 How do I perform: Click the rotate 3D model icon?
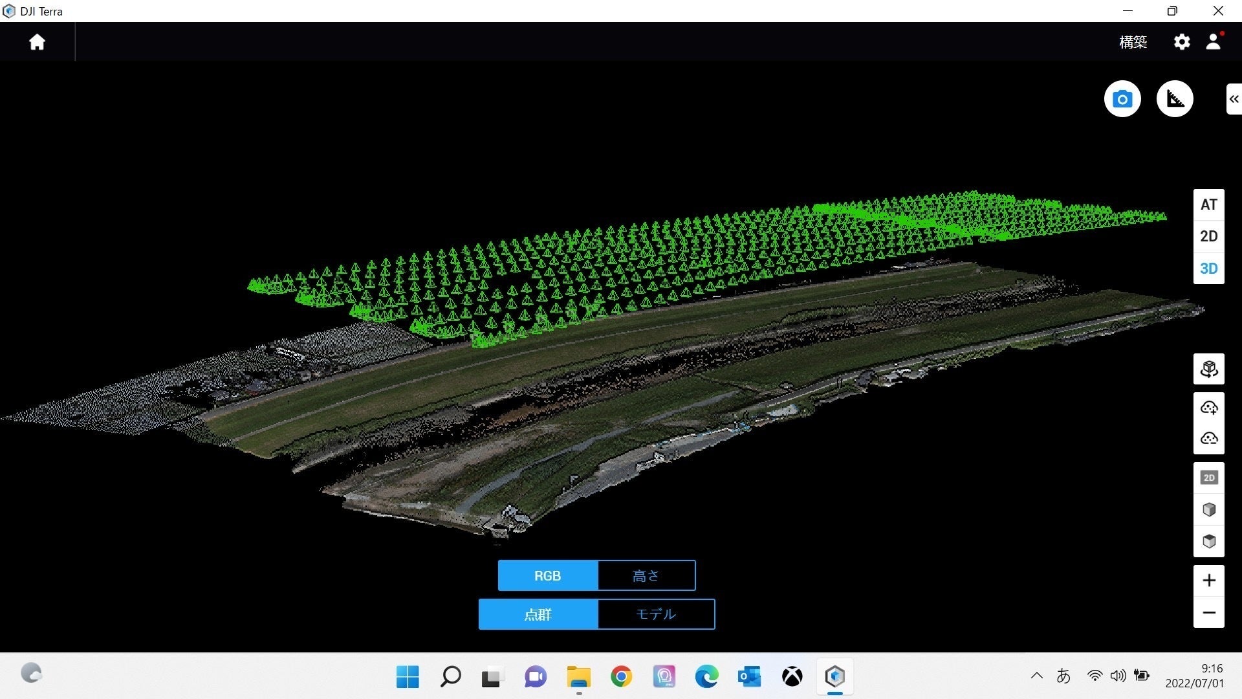coord(1208,369)
